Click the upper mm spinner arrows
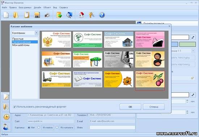Viewport: 199px width, 137px height. click(x=187, y=101)
